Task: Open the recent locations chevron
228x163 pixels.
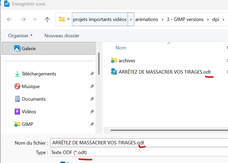Action: pos(35,20)
